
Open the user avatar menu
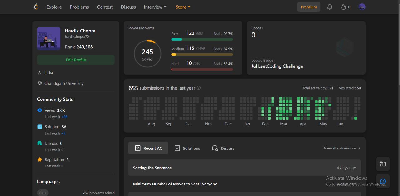(x=362, y=7)
